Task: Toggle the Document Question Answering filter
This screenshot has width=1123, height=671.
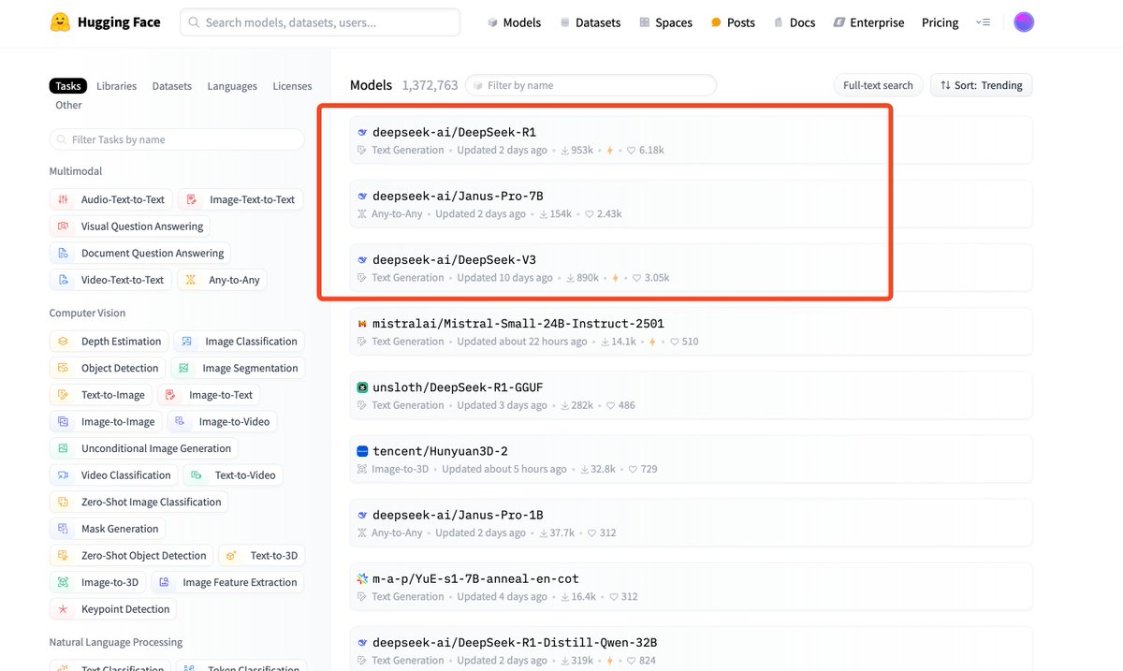Action: [x=140, y=253]
